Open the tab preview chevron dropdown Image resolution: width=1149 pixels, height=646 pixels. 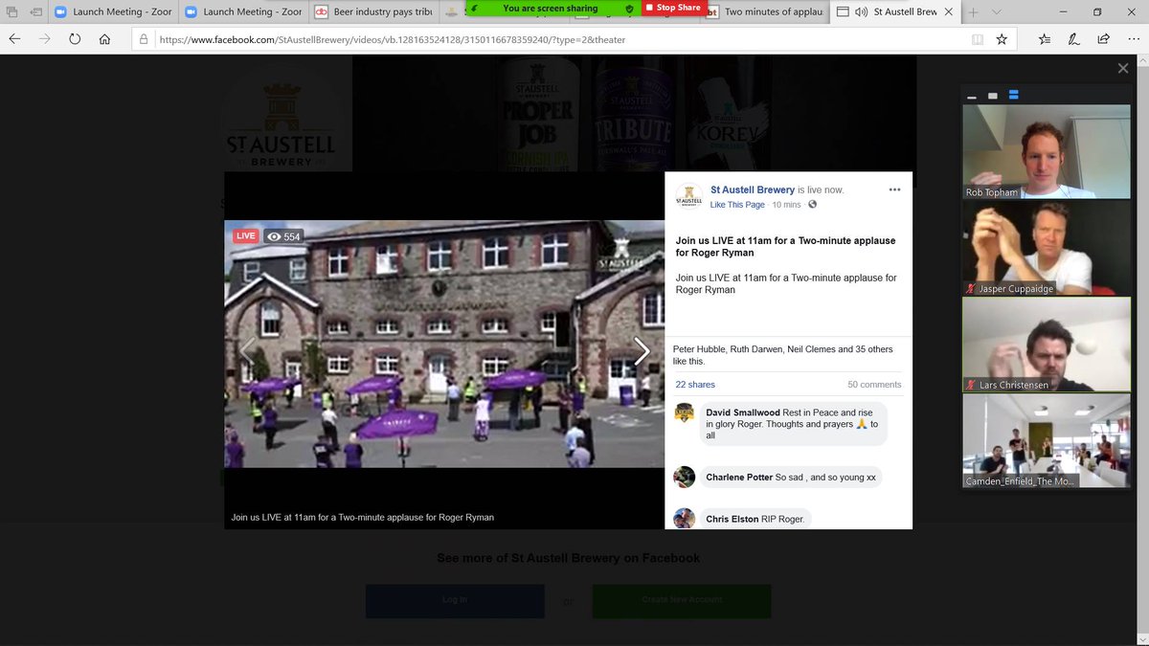[995, 11]
